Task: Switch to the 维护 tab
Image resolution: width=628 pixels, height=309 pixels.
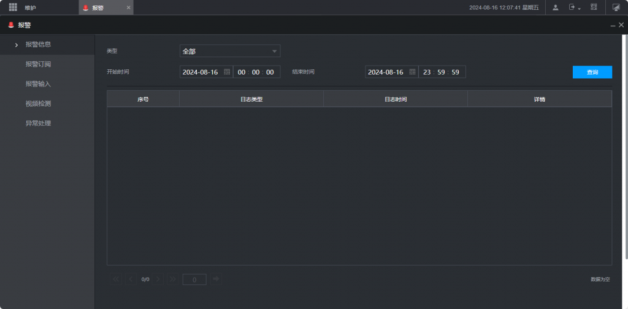Action: pos(31,7)
